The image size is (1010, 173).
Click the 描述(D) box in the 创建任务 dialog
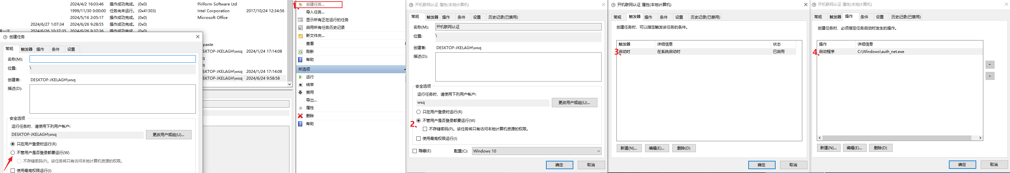click(113, 99)
